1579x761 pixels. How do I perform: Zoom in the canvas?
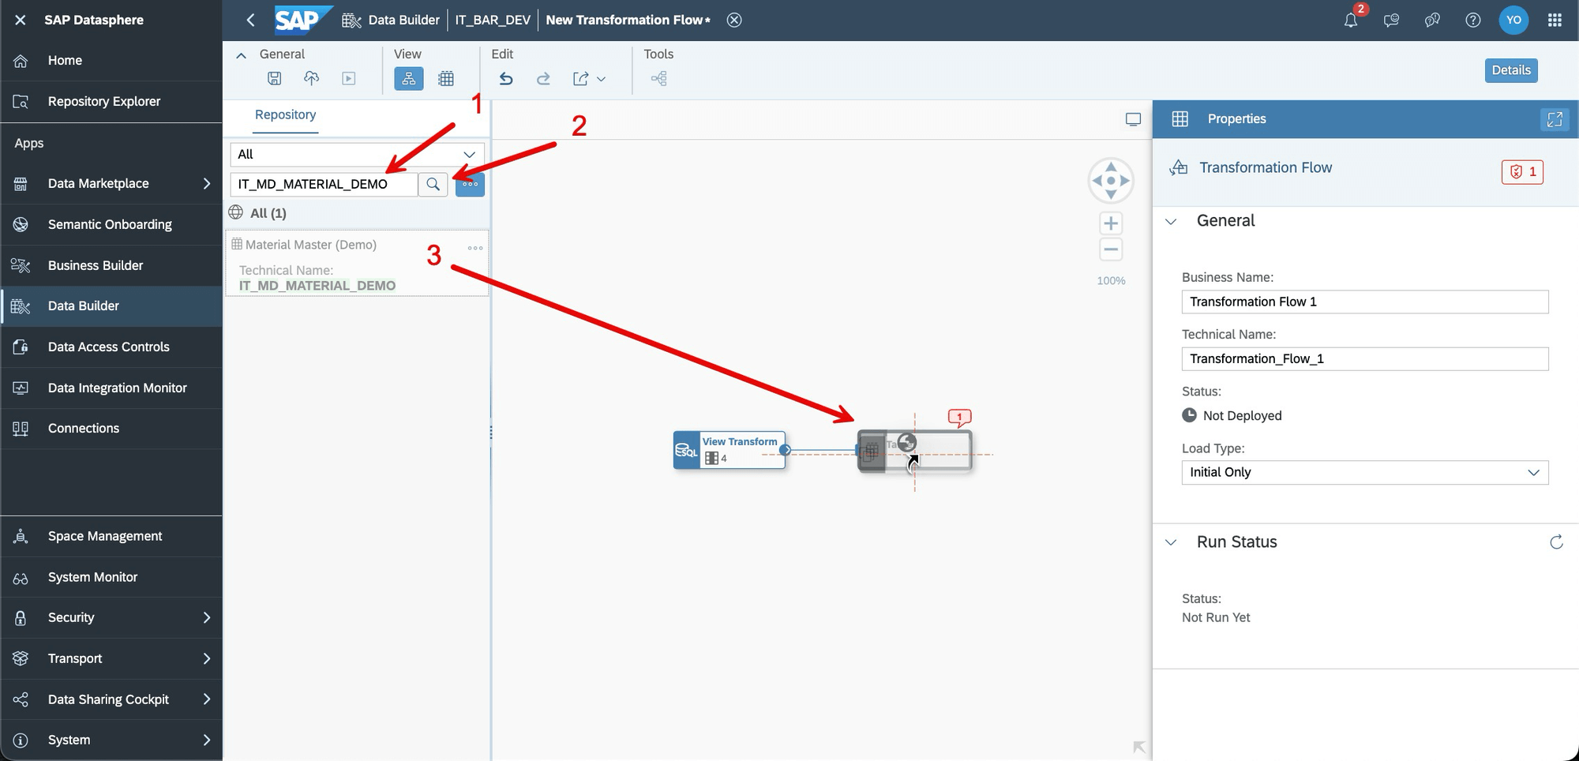click(1111, 223)
